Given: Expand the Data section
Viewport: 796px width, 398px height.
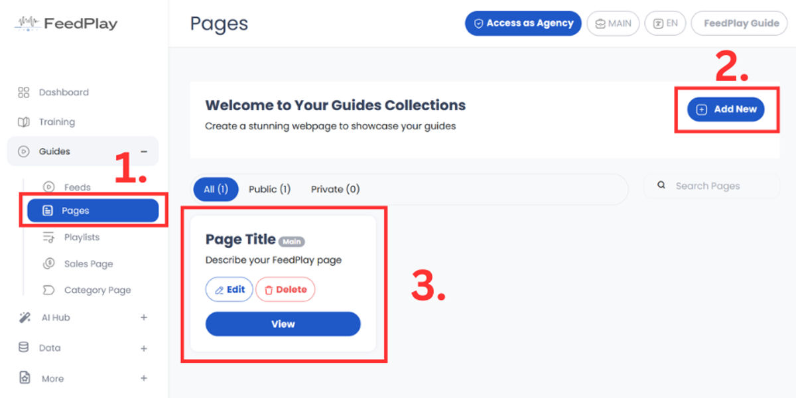Looking at the screenshot, I should point(144,348).
